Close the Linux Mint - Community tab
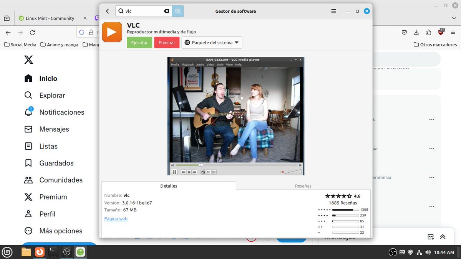461x259 pixels. coord(85,18)
